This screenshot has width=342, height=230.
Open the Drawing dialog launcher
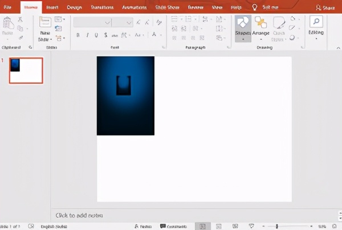[x=303, y=47]
